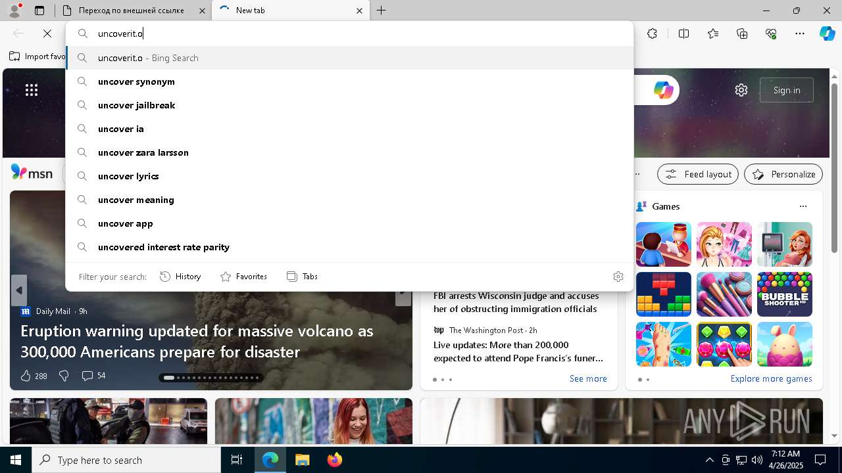842x473 pixels.
Task: Open the volume control in tray
Action: [x=756, y=460]
